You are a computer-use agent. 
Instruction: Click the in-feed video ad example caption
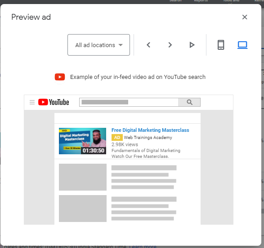(138, 77)
